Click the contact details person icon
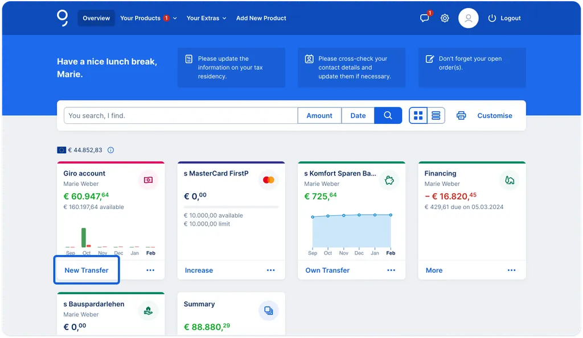This screenshot has width=583, height=338. pos(309,59)
